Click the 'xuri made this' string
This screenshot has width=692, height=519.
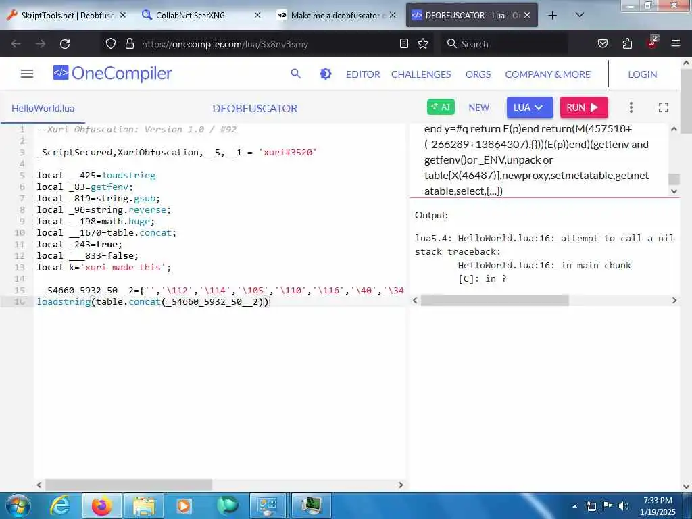[123, 268]
